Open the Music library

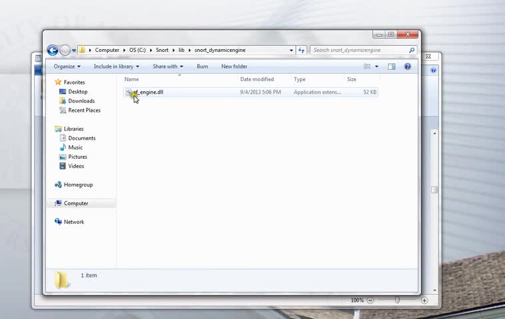(75, 148)
